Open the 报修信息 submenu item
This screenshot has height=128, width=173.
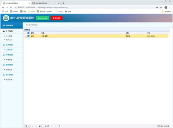(x=9, y=70)
